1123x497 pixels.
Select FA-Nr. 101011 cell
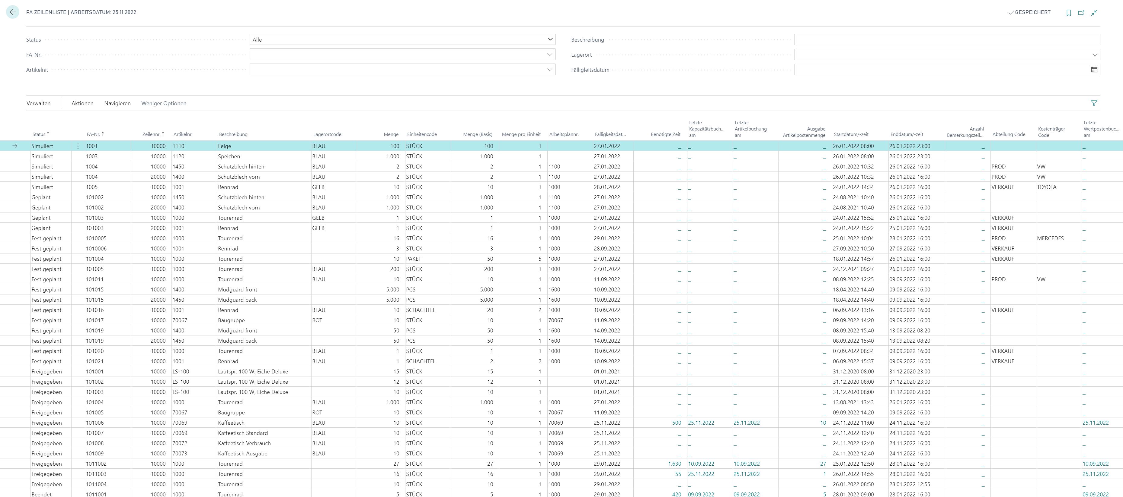(x=107, y=279)
